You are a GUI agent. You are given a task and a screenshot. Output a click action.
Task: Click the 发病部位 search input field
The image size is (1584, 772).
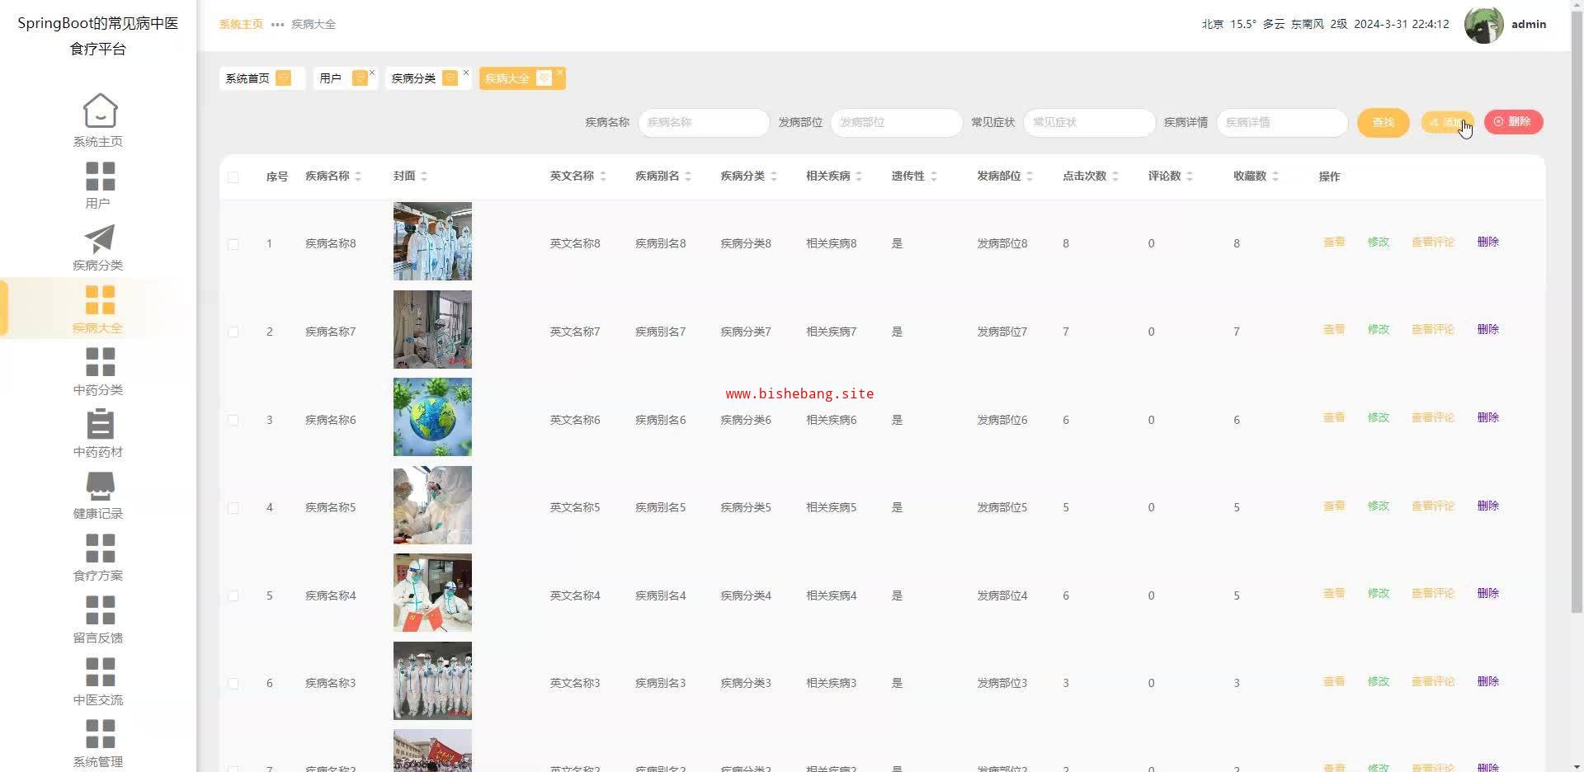point(896,122)
